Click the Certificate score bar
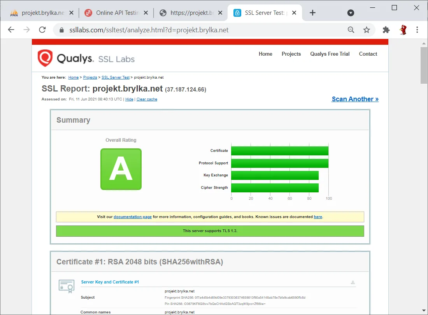428x315 pixels. (280, 151)
